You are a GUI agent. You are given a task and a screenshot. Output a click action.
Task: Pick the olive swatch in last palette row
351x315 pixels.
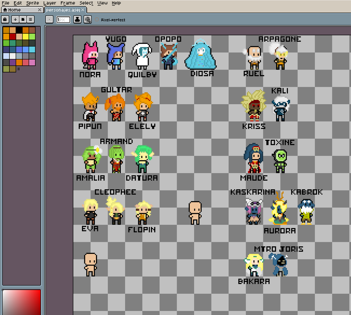[6, 69]
